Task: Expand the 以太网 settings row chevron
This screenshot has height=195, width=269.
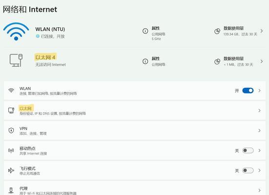Action: click(x=260, y=111)
